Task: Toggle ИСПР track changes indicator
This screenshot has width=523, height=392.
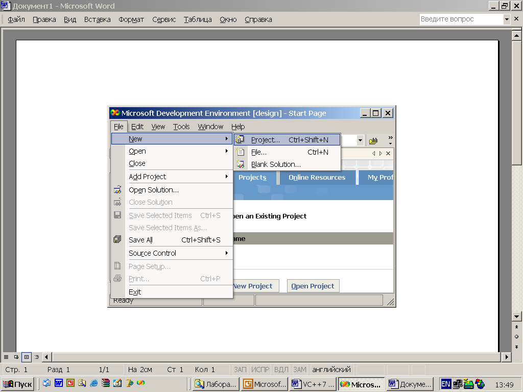Action: tap(260, 370)
